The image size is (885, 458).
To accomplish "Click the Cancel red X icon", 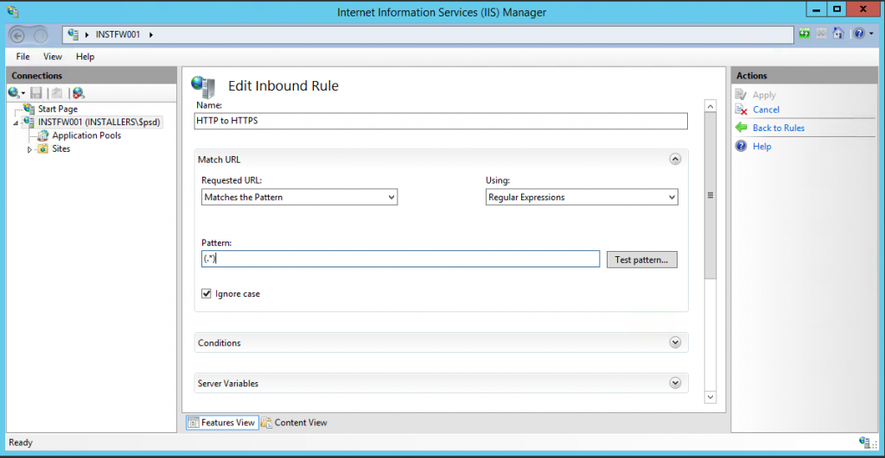I will 741,110.
